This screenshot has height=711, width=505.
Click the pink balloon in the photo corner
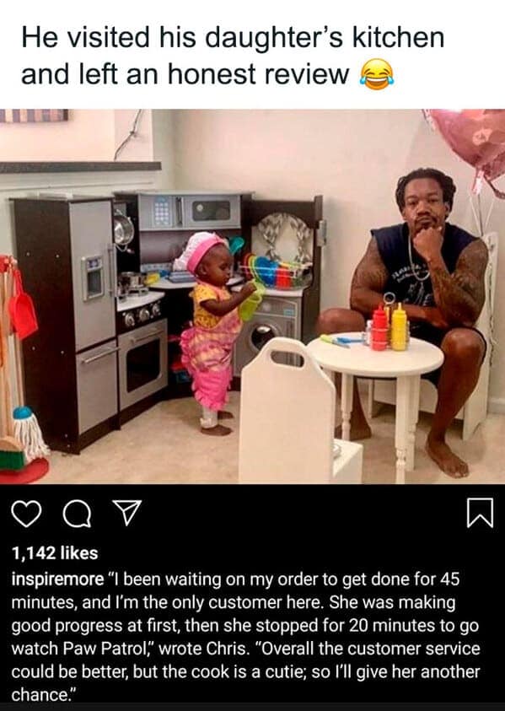tap(470, 143)
